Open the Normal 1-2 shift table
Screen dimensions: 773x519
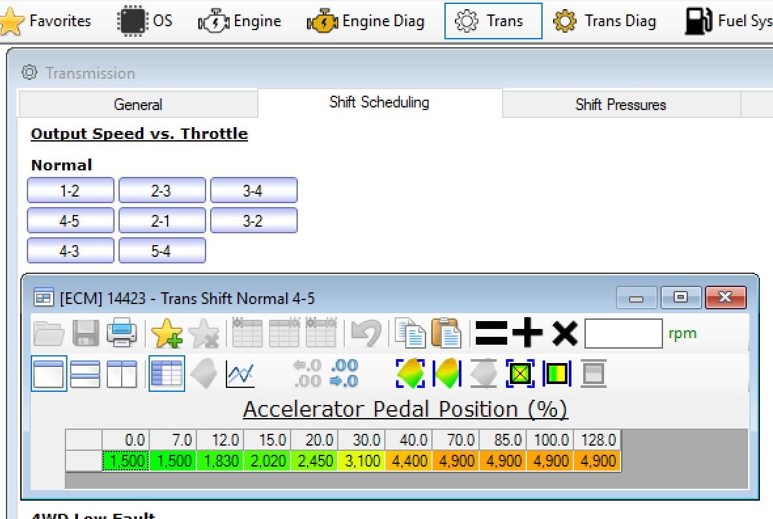71,190
